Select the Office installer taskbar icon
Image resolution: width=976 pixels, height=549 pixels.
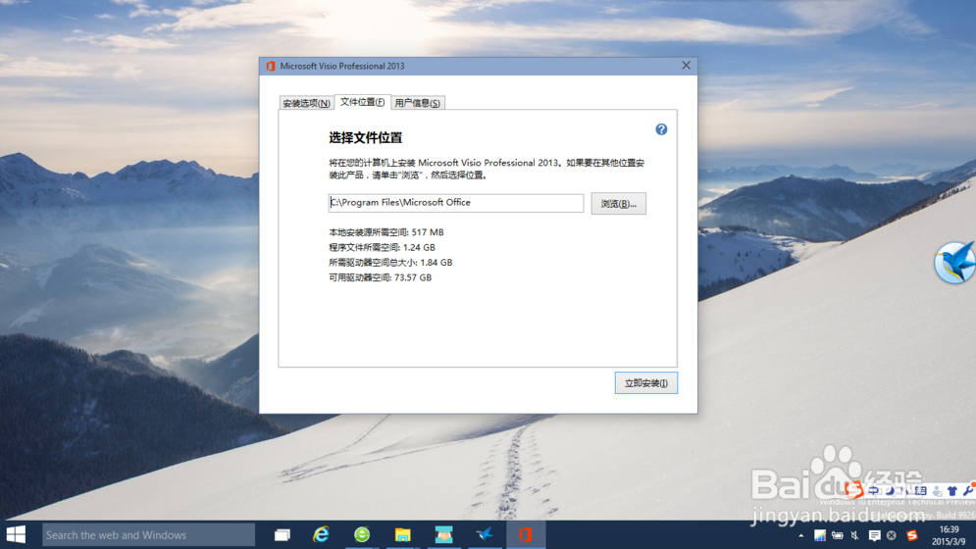point(526,534)
